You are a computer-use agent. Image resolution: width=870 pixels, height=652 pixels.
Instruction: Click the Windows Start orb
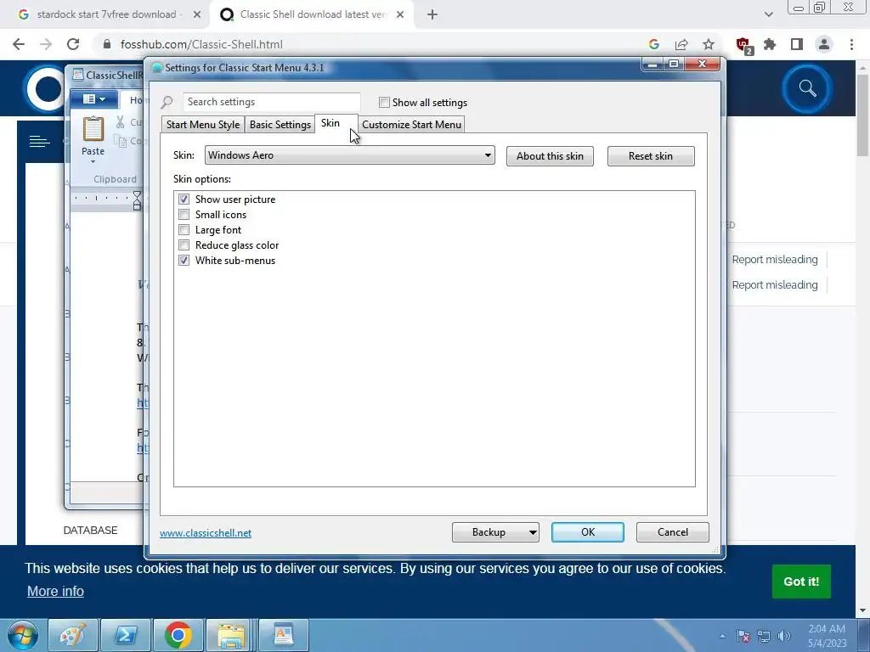(x=22, y=635)
